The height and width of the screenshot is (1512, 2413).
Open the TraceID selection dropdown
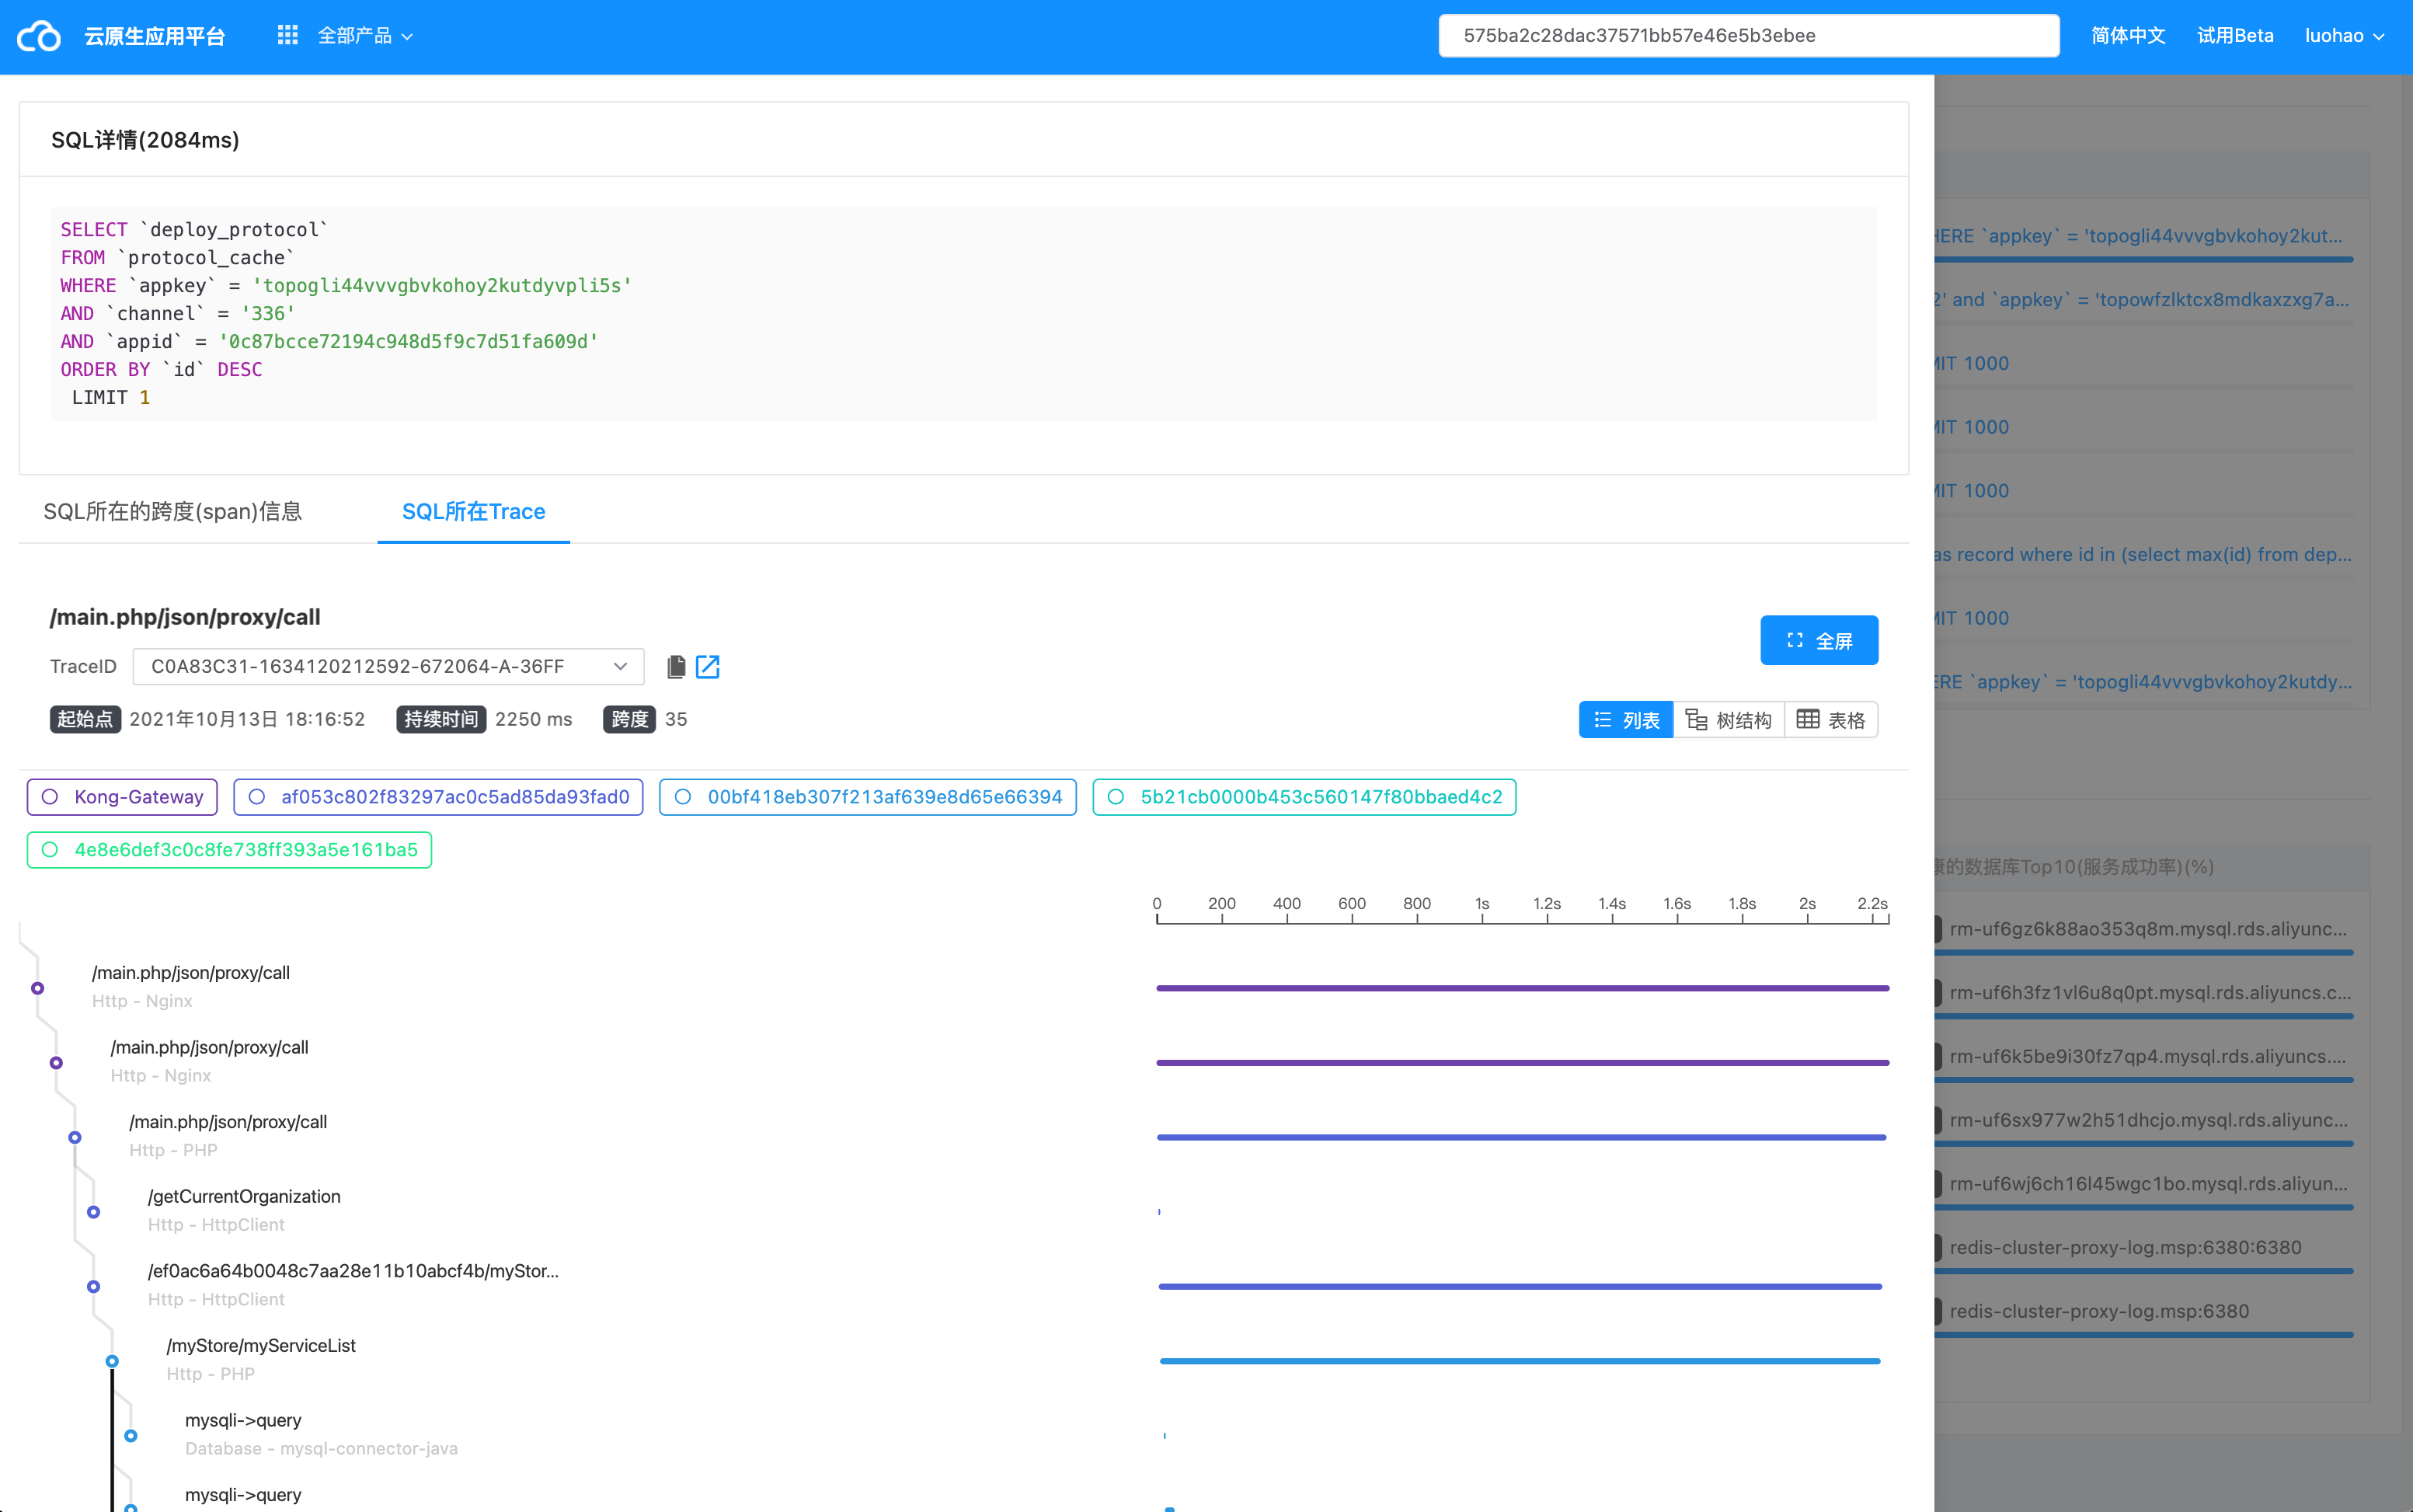click(388, 667)
